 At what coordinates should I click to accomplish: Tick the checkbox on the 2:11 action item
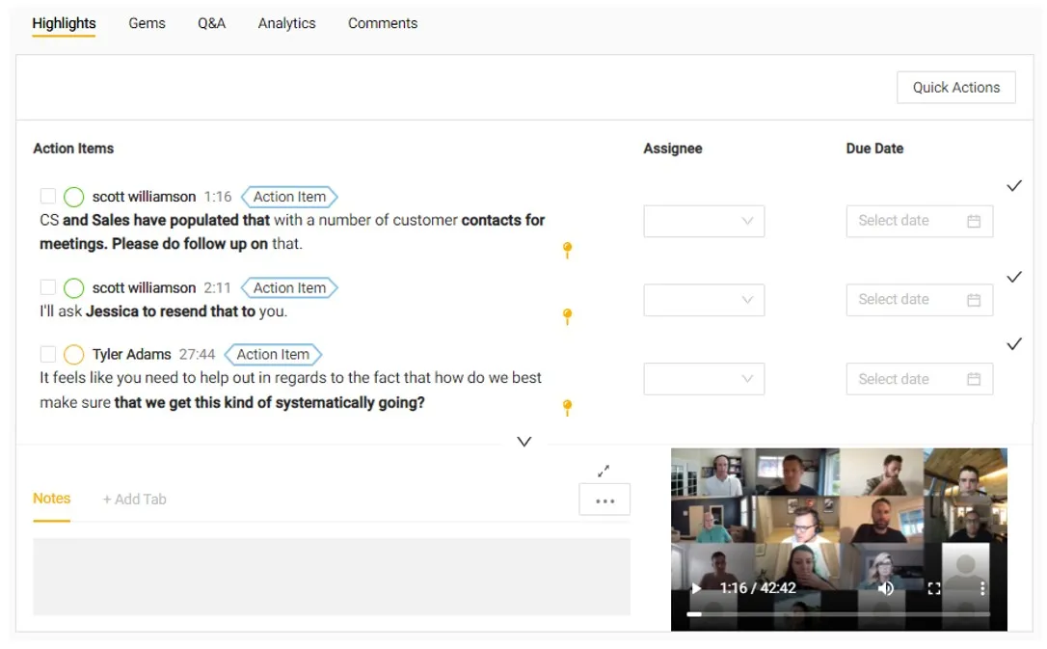pos(48,287)
